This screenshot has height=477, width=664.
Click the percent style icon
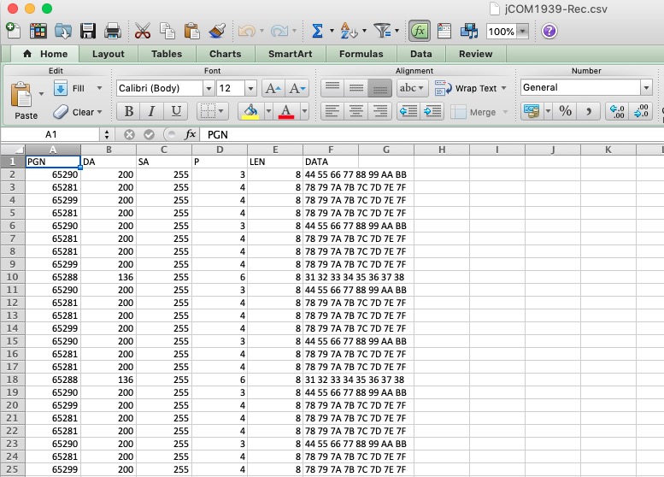pos(565,111)
